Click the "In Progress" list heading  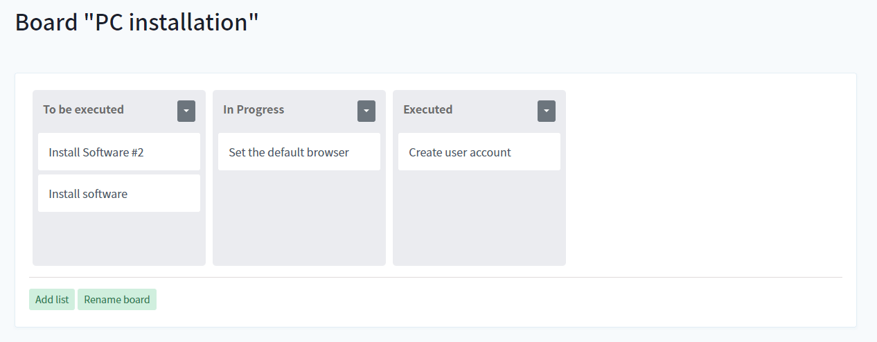(254, 109)
